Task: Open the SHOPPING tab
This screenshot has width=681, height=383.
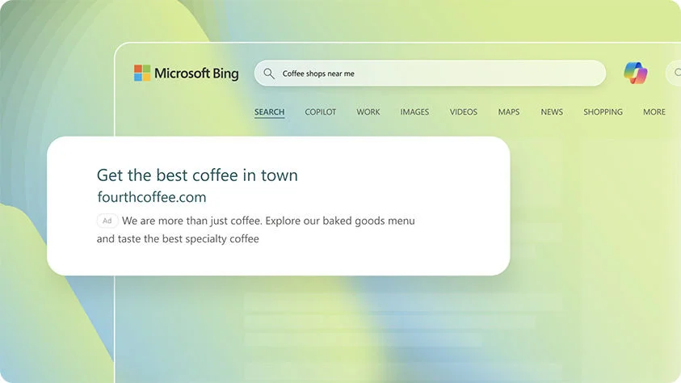Action: tap(603, 112)
